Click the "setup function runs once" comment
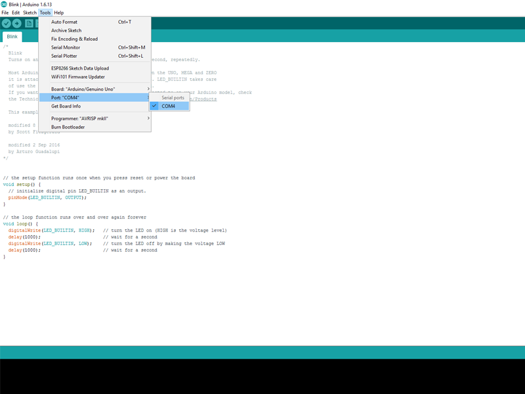 (x=99, y=178)
